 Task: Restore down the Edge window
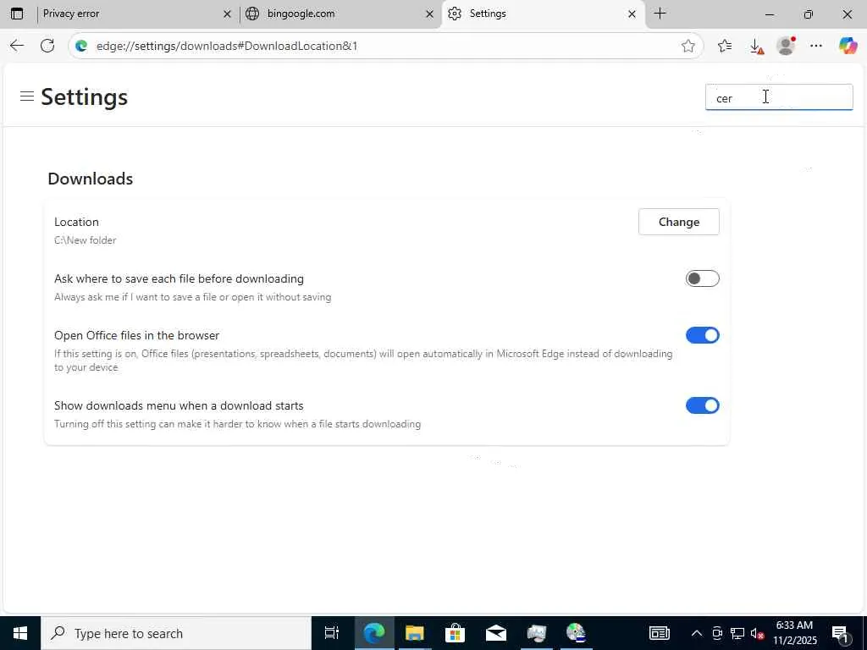(x=809, y=14)
